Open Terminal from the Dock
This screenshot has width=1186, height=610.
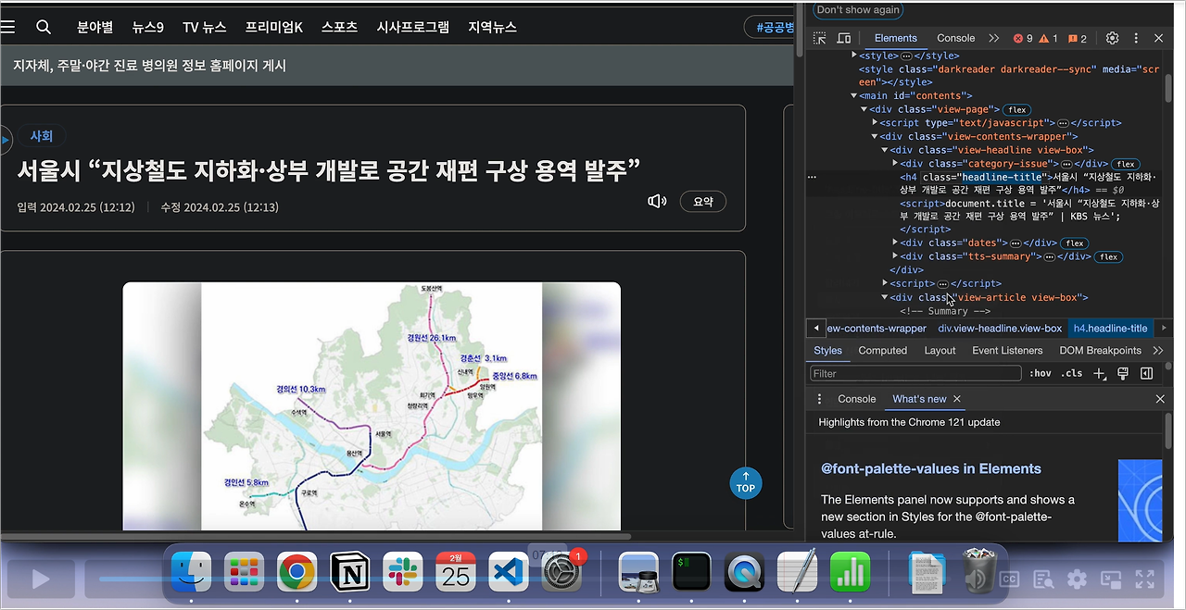691,573
